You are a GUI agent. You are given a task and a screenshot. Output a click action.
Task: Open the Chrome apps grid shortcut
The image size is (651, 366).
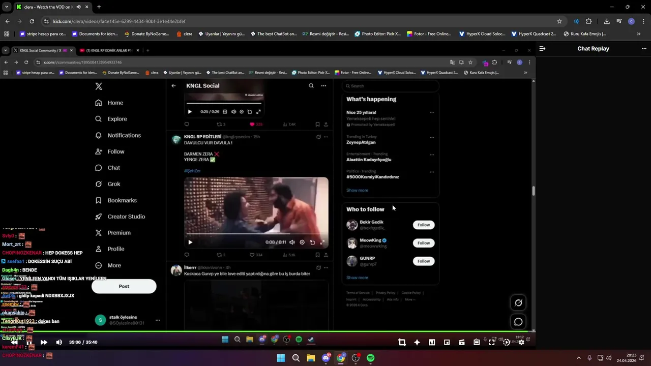pos(7,34)
